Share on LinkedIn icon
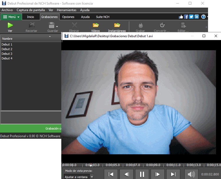 [x=197, y=17]
